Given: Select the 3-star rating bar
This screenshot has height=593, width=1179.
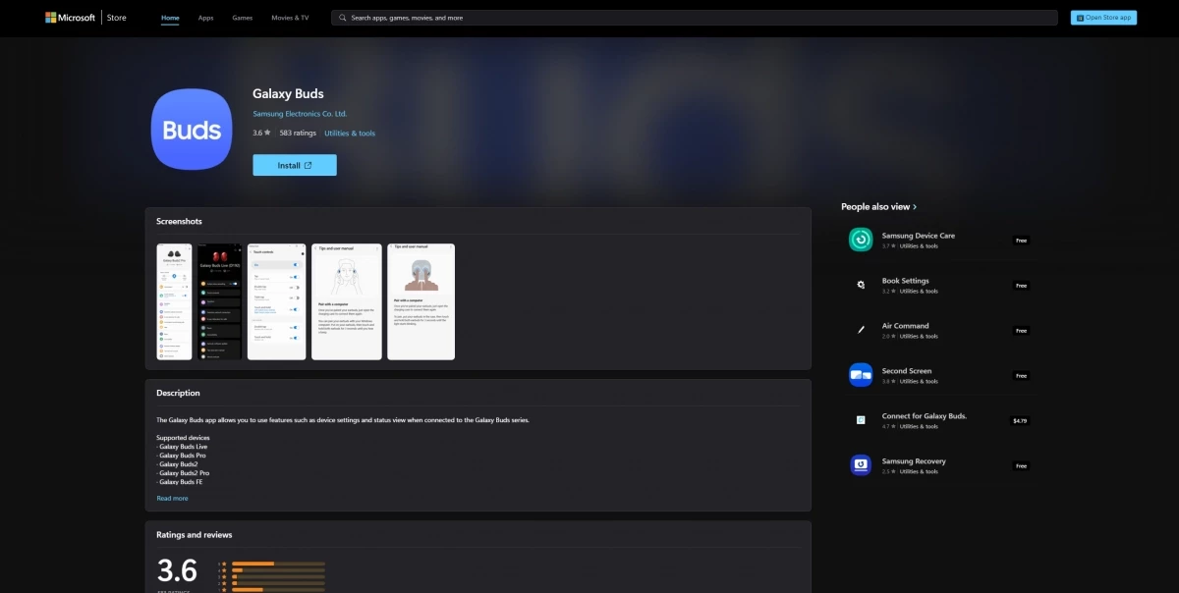Looking at the screenshot, I should 278,577.
